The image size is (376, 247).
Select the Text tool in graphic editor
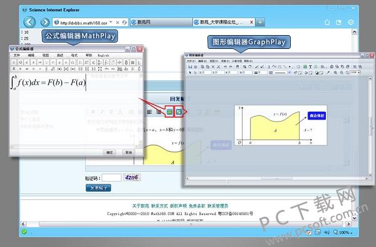pos(310,66)
